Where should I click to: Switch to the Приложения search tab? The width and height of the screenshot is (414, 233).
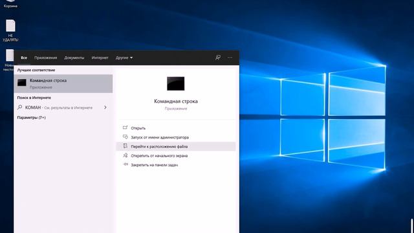pos(46,58)
